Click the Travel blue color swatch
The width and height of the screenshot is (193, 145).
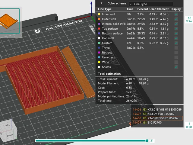[x=99, y=48]
